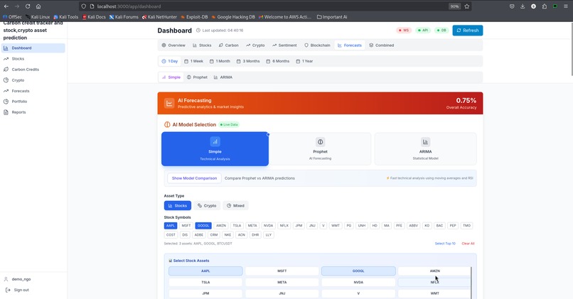
Task: Toggle the LLY stock symbol chip
Action: [x=269, y=235]
